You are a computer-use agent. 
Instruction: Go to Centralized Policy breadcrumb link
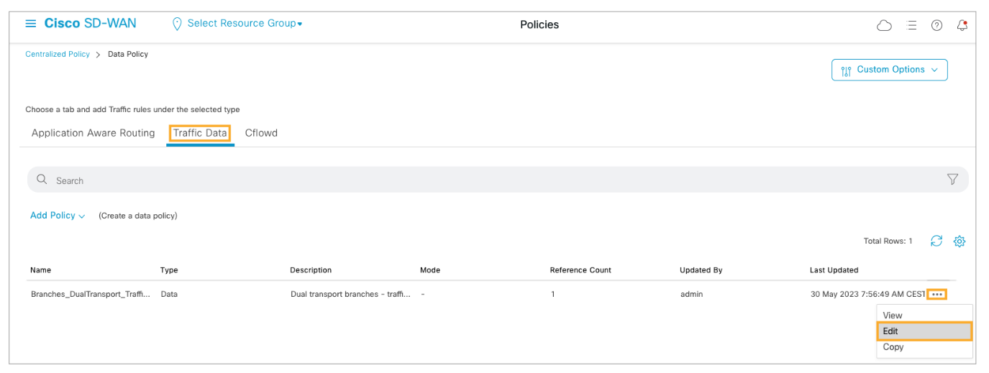tap(58, 54)
